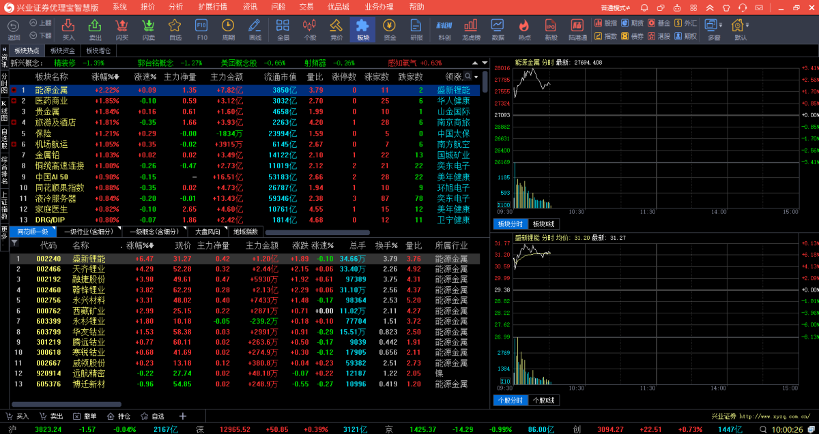Click the 撤单 button in bottom bar

pos(85,416)
